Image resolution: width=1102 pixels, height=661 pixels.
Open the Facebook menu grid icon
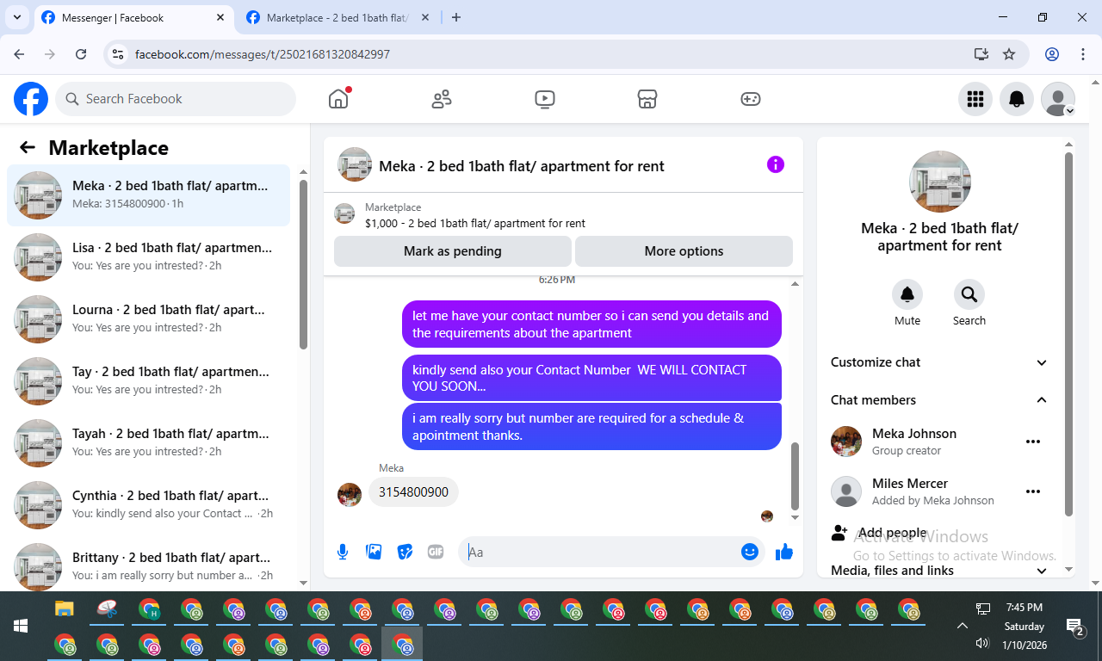click(975, 99)
